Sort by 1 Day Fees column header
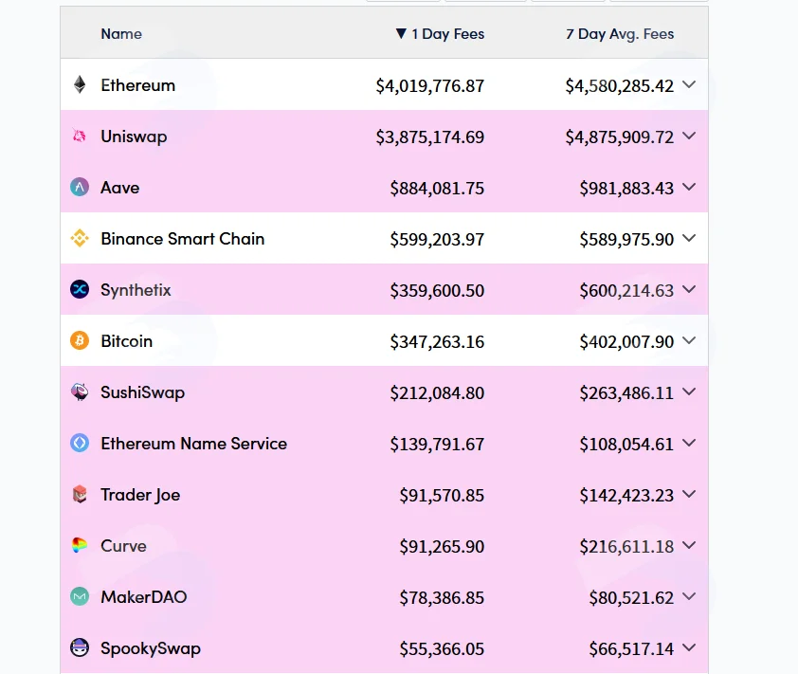 pyautogui.click(x=440, y=34)
